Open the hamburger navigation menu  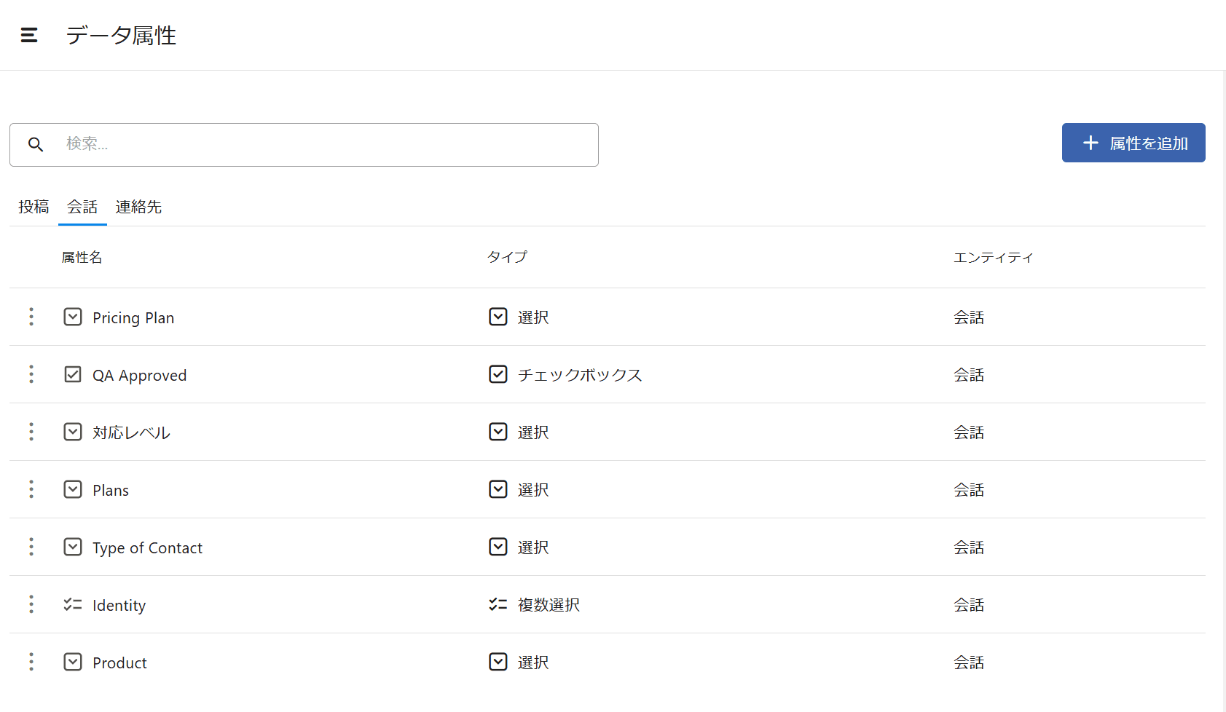[29, 35]
